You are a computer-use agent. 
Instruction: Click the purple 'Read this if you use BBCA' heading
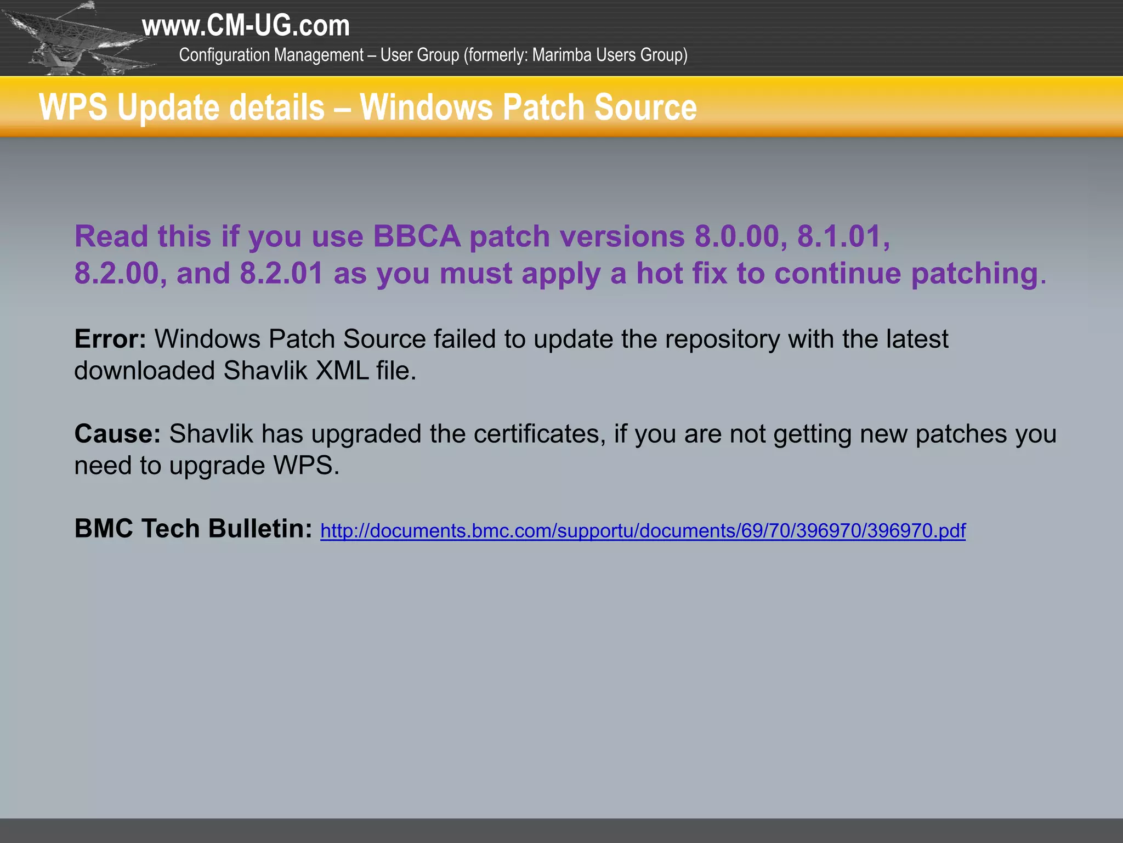[x=560, y=254]
